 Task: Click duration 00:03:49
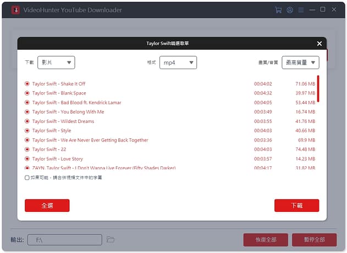[263, 112]
